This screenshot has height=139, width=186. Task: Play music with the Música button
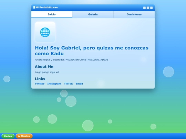pyautogui.click(x=24, y=136)
